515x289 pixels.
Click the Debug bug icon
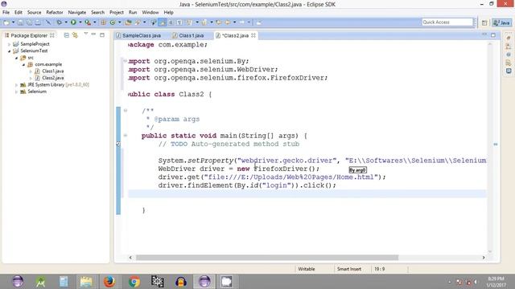click(59, 22)
